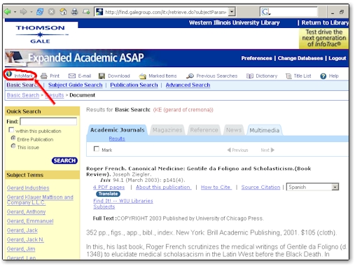Click Change Databases link
Viewport: 355px width, 266px height.
pos(300,58)
